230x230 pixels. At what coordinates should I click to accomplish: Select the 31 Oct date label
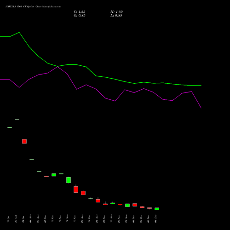23,219
